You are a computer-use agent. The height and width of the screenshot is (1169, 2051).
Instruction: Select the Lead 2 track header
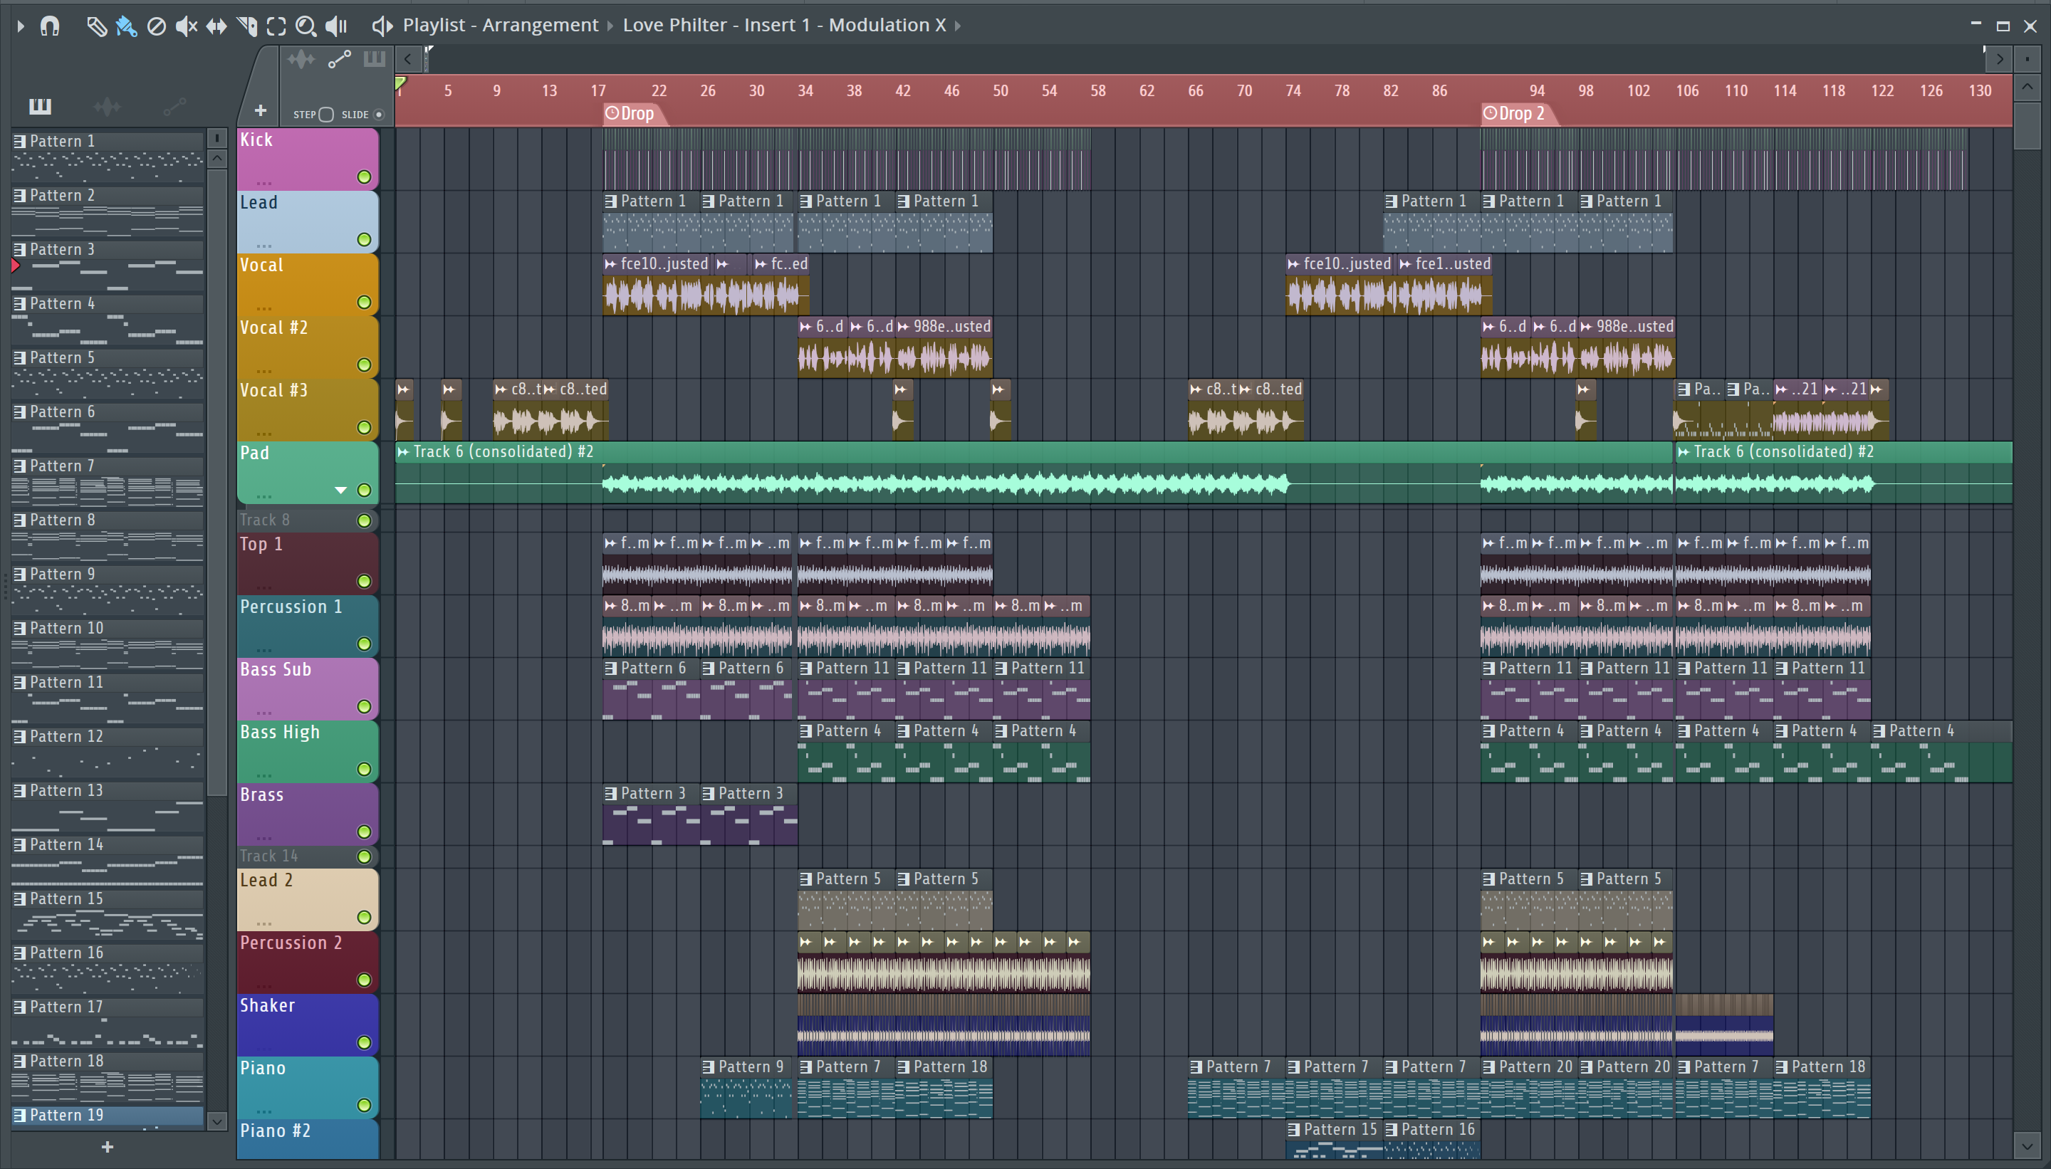[307, 899]
